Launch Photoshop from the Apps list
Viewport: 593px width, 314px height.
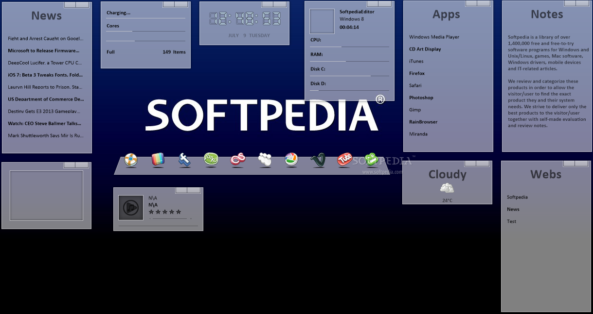[421, 98]
